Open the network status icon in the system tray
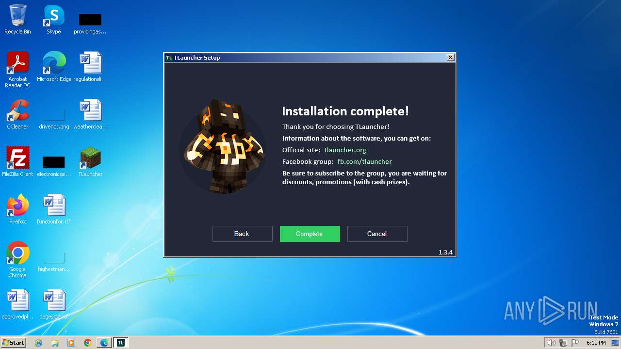 pyautogui.click(x=563, y=343)
